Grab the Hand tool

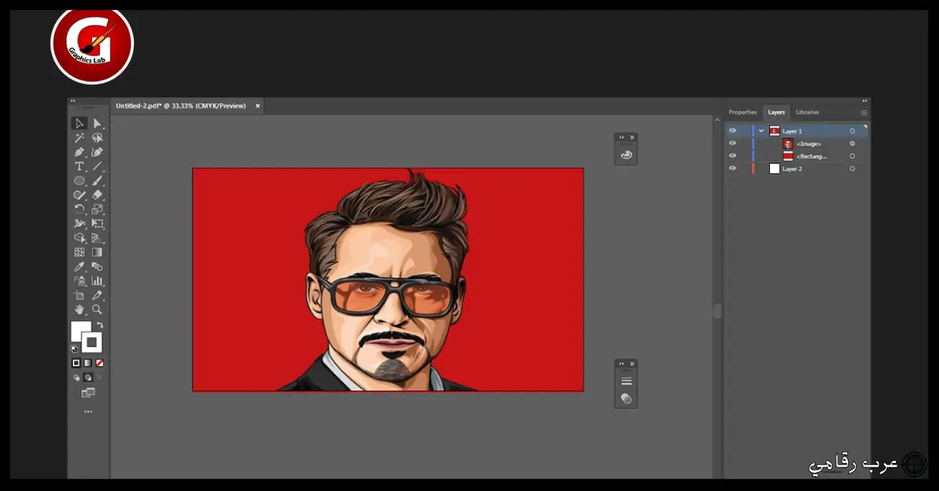(78, 310)
